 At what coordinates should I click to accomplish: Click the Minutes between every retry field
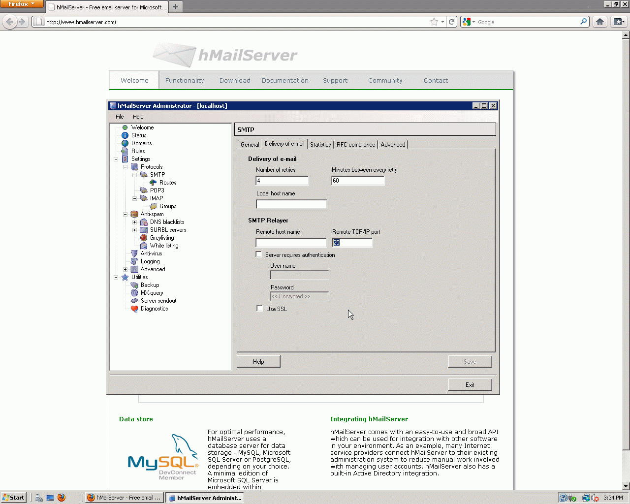(x=358, y=181)
